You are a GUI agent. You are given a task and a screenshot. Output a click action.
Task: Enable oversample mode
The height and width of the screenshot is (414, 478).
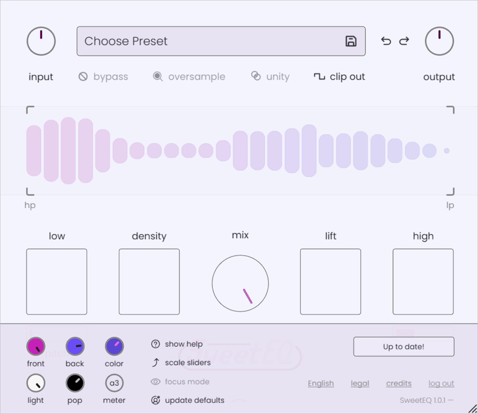(x=189, y=76)
